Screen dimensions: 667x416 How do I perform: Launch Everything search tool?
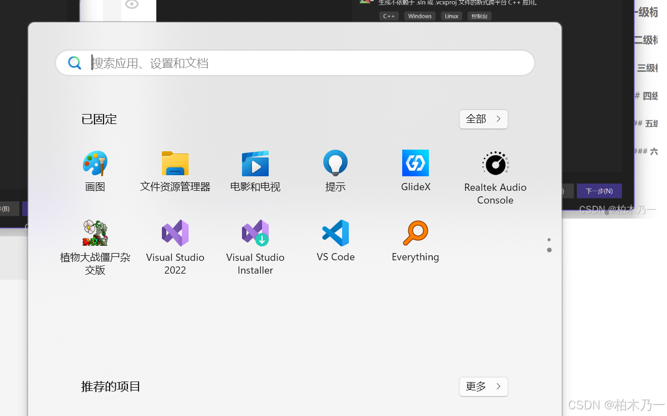click(416, 241)
